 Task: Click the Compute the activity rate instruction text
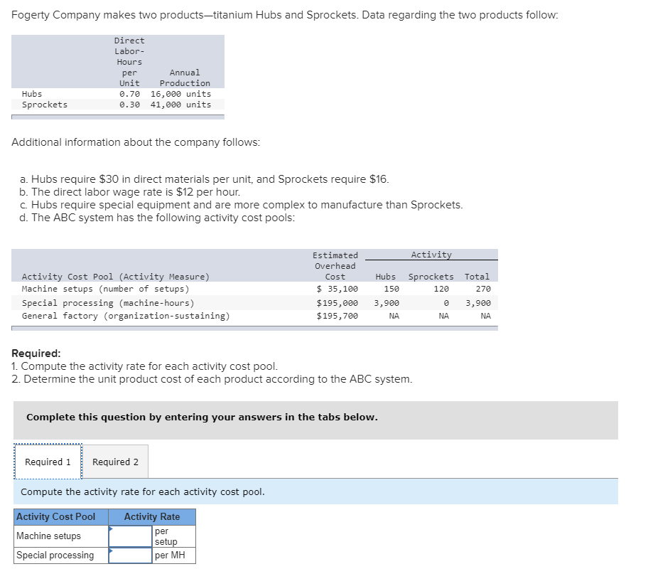pyautogui.click(x=142, y=491)
